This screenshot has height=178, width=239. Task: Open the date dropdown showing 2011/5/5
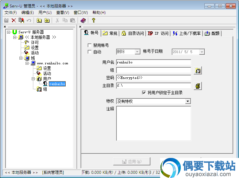point(202,52)
